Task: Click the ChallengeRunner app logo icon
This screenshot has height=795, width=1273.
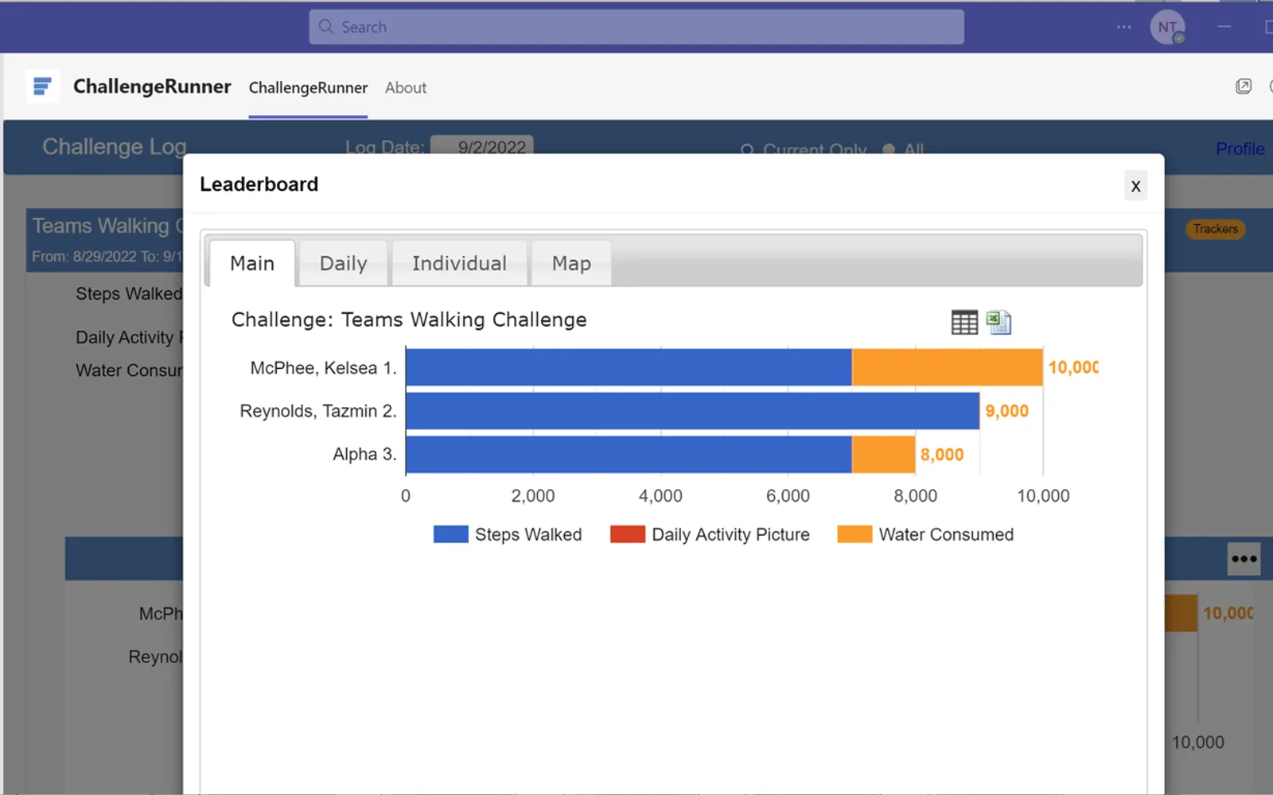Action: pyautogui.click(x=43, y=86)
